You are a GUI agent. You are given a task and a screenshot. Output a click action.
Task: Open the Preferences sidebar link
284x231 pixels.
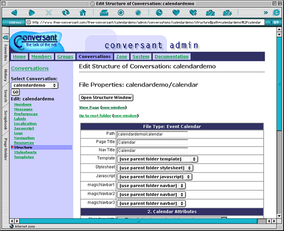(x=26, y=114)
